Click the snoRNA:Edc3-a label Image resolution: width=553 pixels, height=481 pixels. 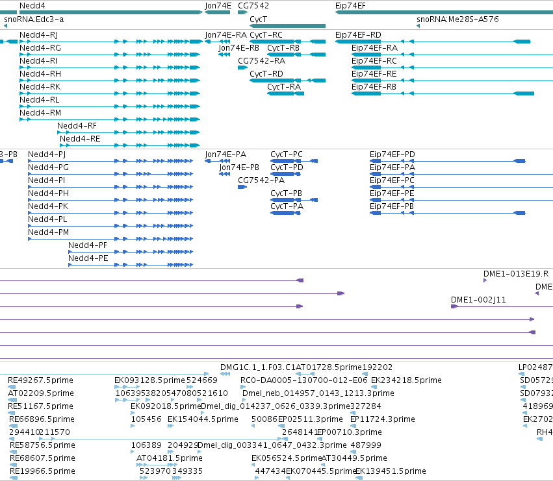[x=34, y=19]
